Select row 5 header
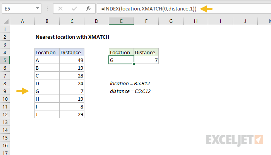Image resolution: width=271 pixels, height=155 pixels. click(x=5, y=60)
